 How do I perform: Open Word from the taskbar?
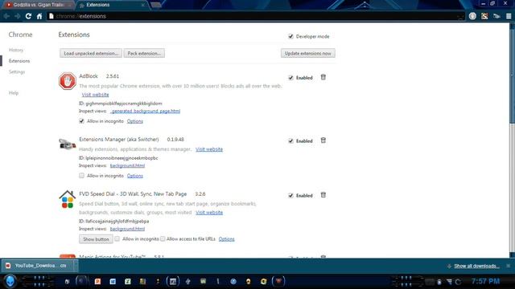click(x=113, y=281)
